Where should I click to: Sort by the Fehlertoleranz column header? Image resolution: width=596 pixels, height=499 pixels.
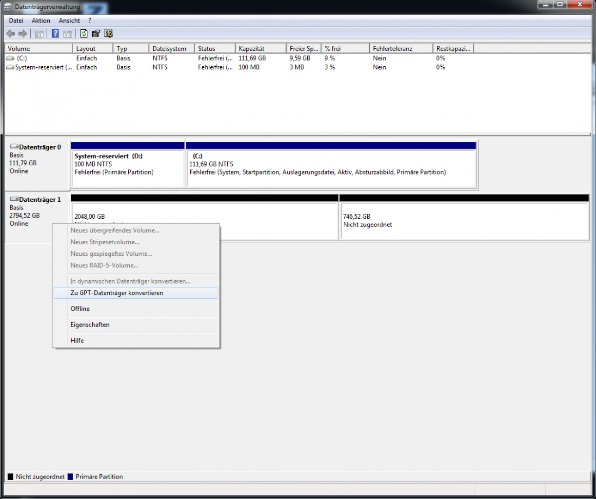(x=401, y=48)
